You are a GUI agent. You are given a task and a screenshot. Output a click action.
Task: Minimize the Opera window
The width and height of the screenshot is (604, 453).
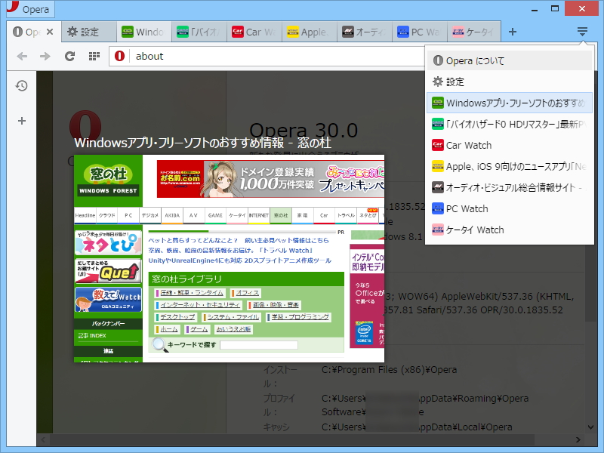pyautogui.click(x=535, y=9)
